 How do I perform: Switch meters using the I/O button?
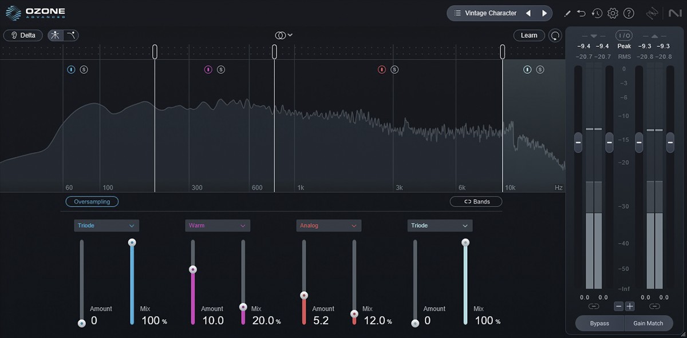pos(624,35)
